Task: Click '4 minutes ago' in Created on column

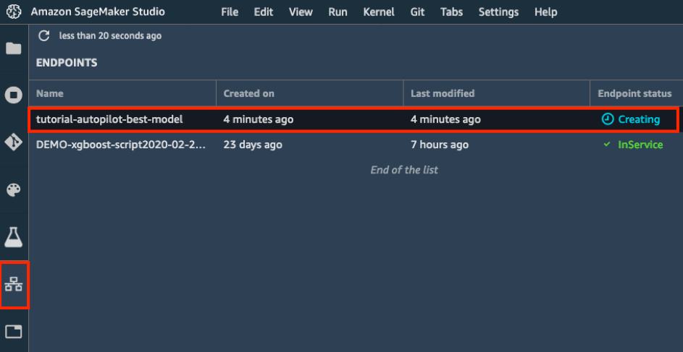Action: (259, 119)
